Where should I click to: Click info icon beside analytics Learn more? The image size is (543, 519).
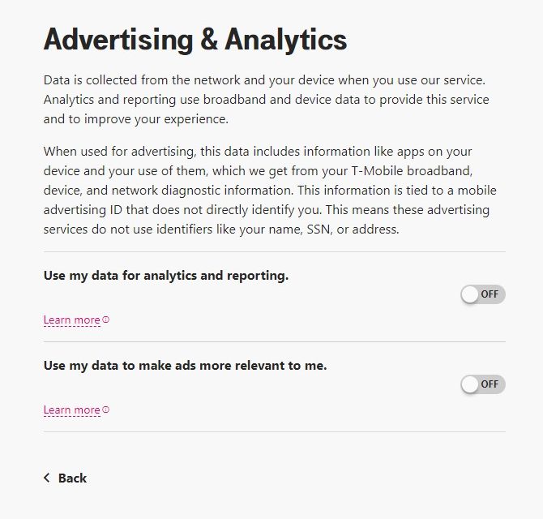pos(106,320)
